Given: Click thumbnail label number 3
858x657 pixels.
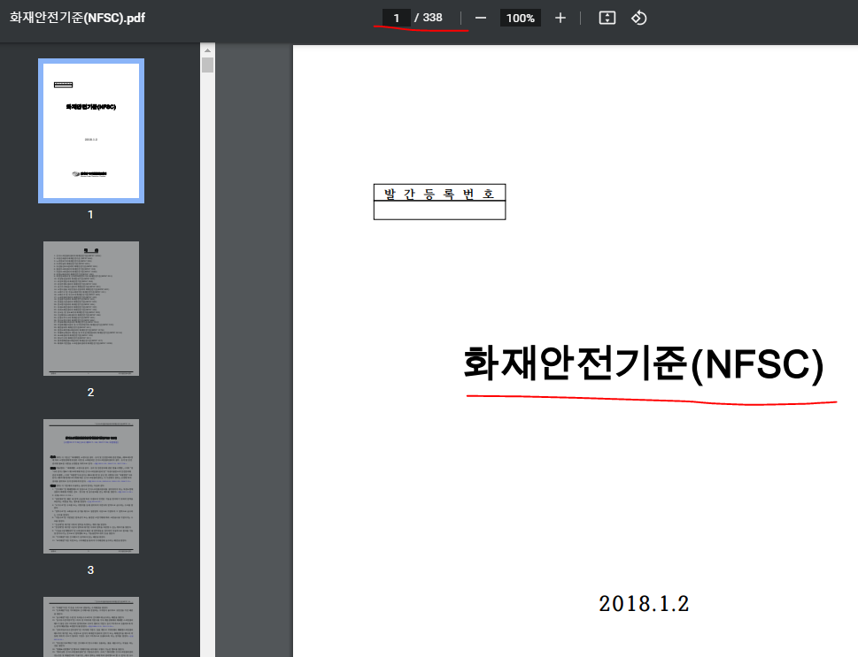Looking at the screenshot, I should 91,570.
